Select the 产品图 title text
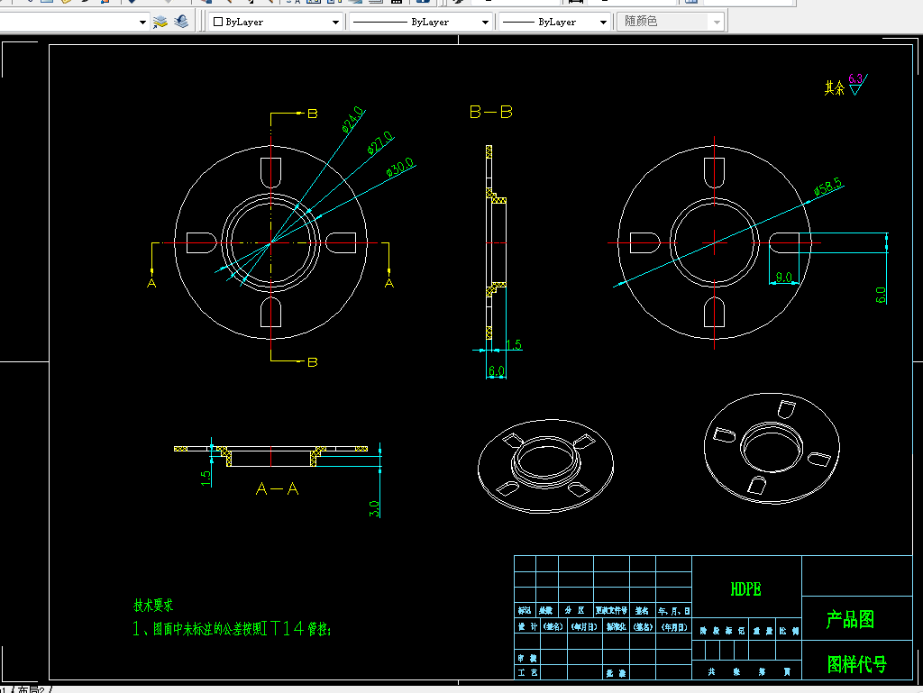This screenshot has width=923, height=693. (851, 619)
